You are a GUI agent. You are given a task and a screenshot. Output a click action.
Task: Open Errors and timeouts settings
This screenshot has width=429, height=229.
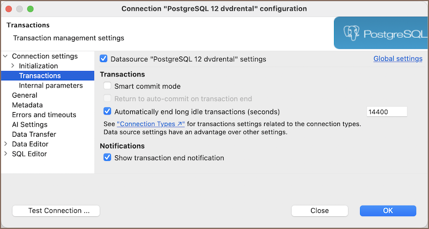pyautogui.click(x=44, y=115)
